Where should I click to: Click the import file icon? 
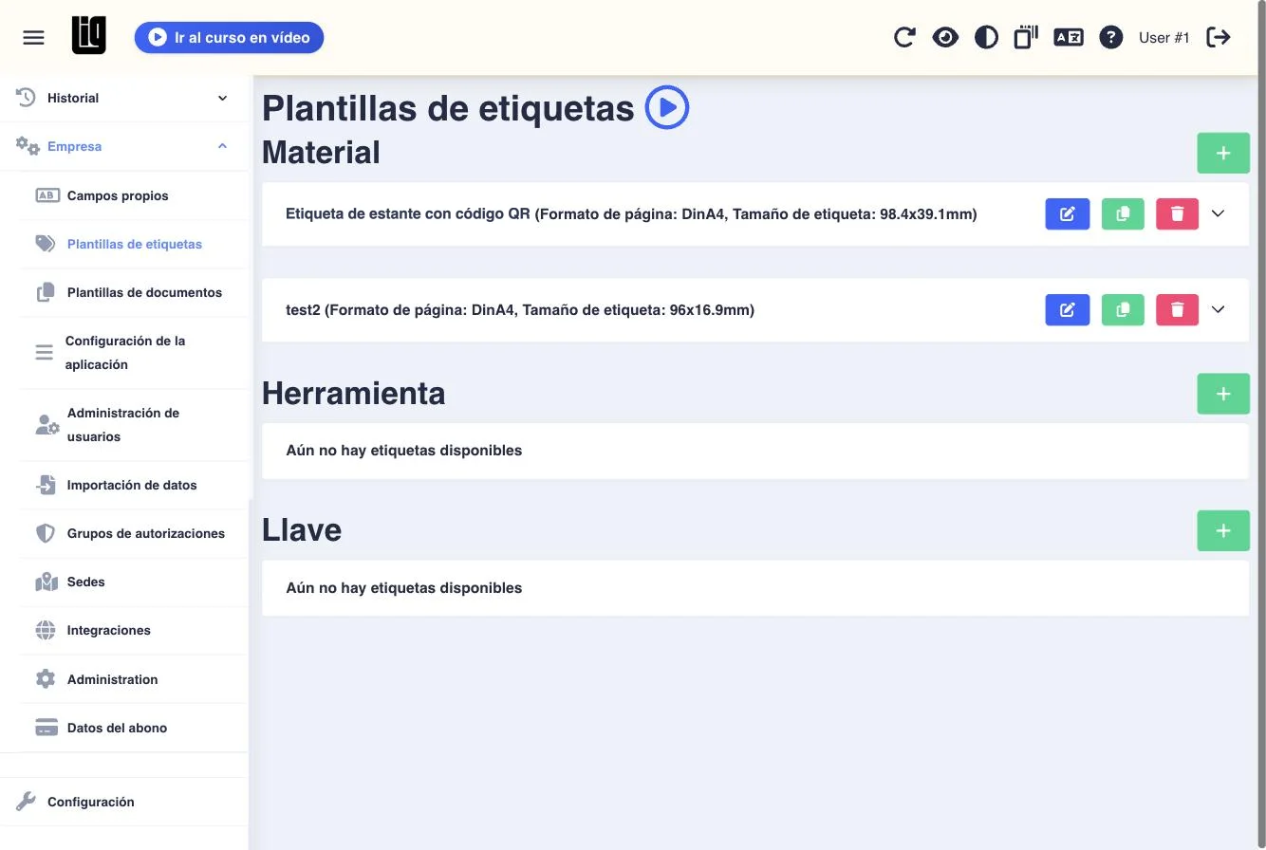(46, 485)
